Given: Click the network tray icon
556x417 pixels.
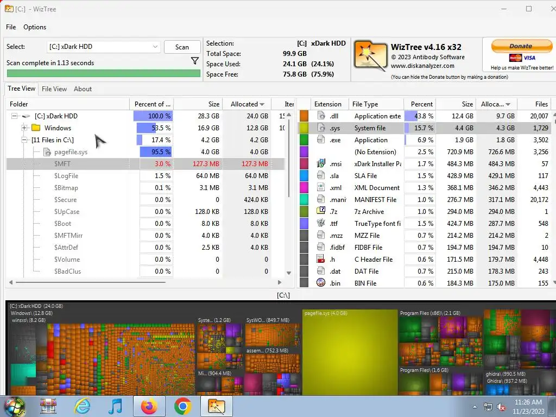Looking at the screenshot, I should coord(488,407).
